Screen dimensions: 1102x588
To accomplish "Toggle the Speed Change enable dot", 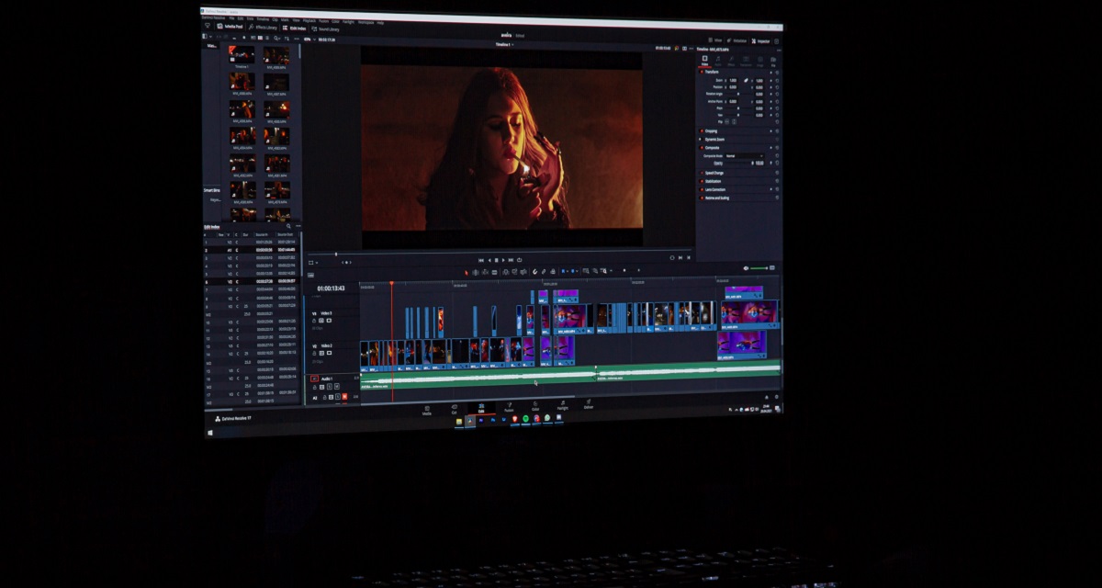I will coord(701,173).
